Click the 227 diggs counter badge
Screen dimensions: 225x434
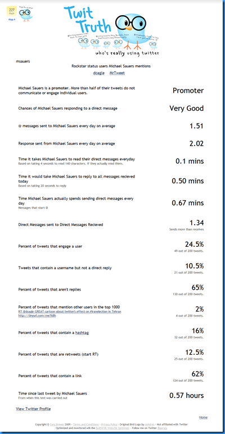click(x=12, y=11)
